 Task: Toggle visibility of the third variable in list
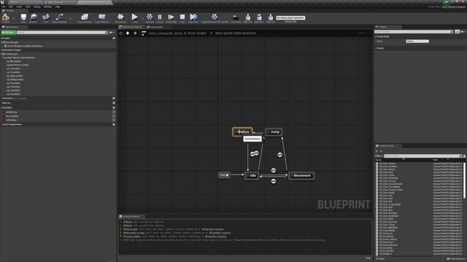point(114,120)
